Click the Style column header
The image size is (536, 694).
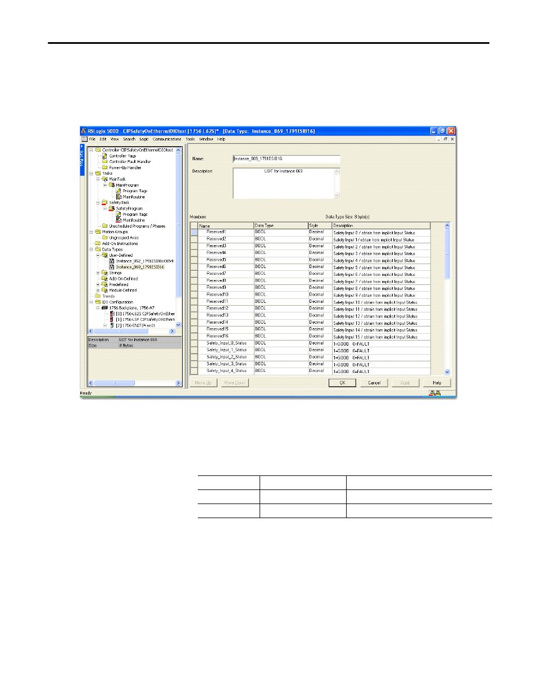pos(320,225)
